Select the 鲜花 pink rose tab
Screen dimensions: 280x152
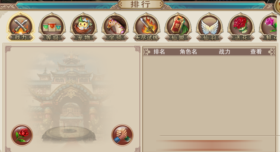tap(269, 27)
